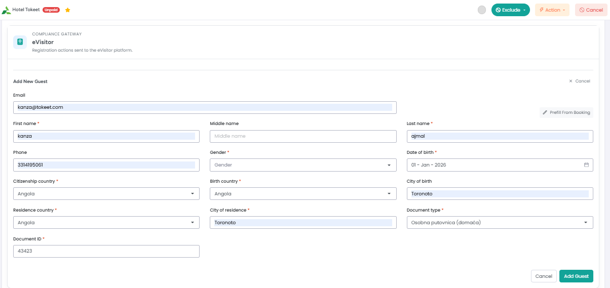Click into the Document ID field
610x288 pixels.
point(106,252)
